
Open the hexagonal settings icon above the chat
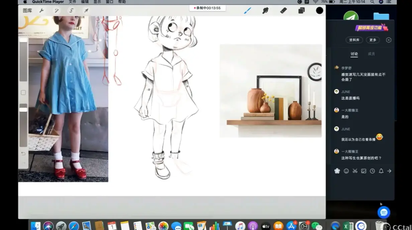[x=389, y=40]
